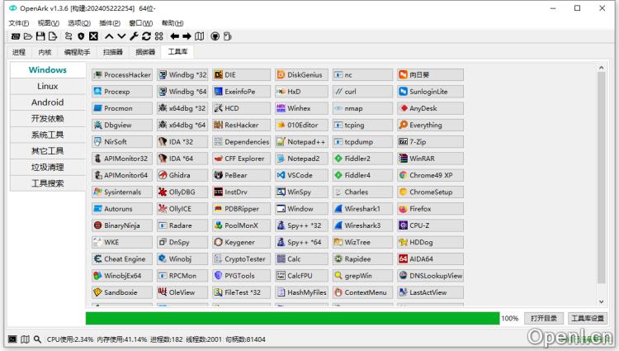The width and height of the screenshot is (619, 351).
Task: Select 垃圾清理 category in sidebar
Action: (48, 167)
